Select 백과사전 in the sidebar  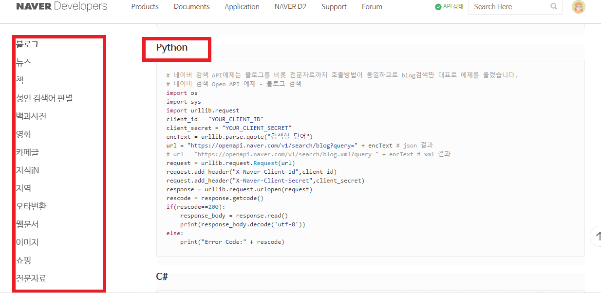tap(31, 116)
